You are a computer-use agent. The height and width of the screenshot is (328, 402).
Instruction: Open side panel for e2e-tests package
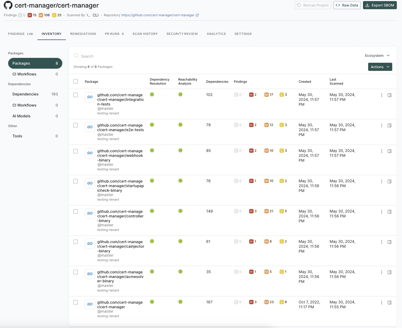point(389,125)
